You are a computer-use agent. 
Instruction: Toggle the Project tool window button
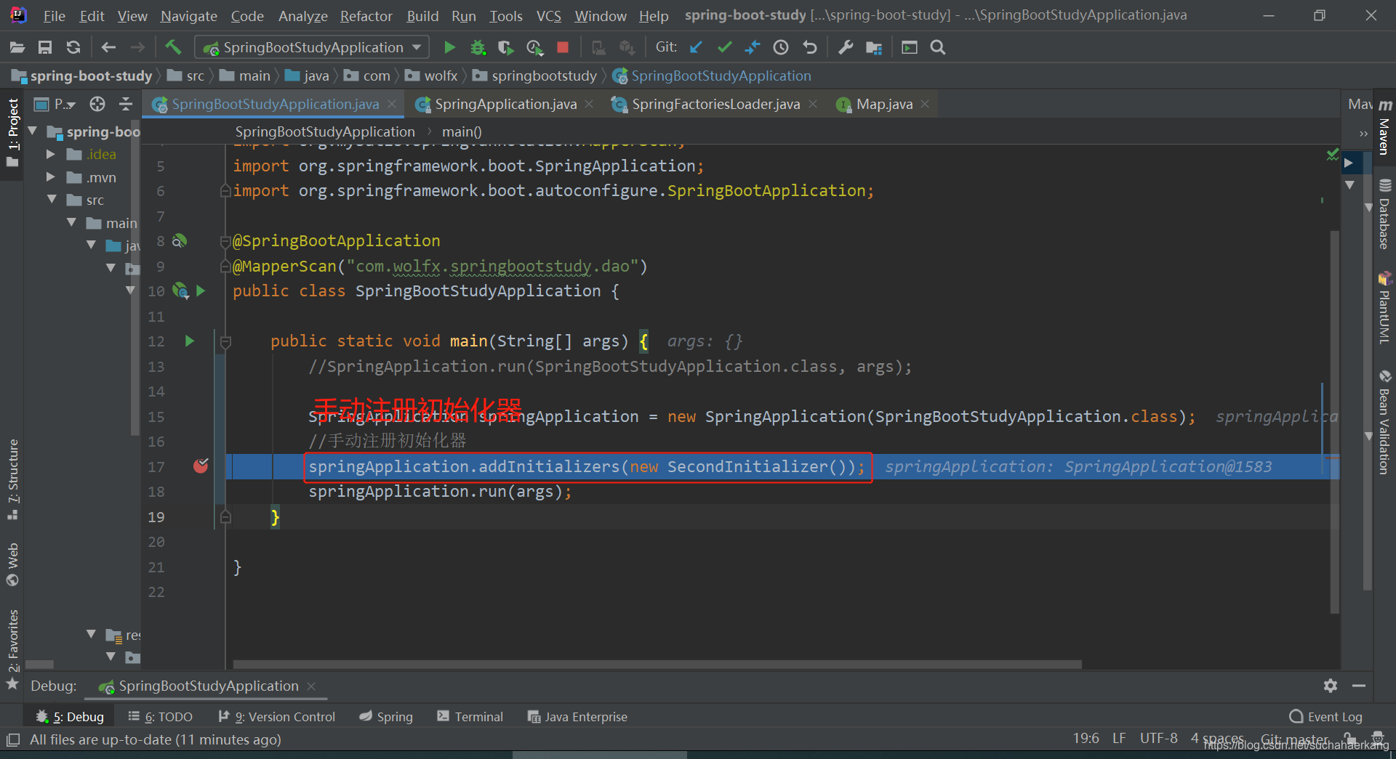tap(12, 133)
